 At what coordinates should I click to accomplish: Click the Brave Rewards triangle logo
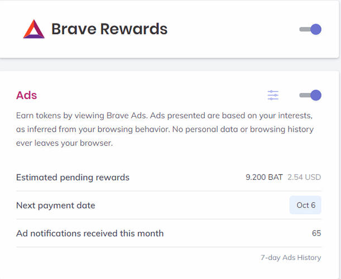click(x=33, y=29)
